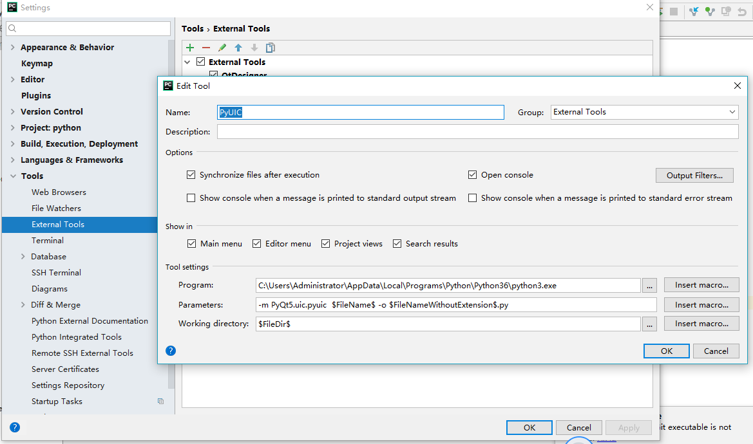Select Plugins in settings tree
The image size is (753, 444).
point(36,95)
